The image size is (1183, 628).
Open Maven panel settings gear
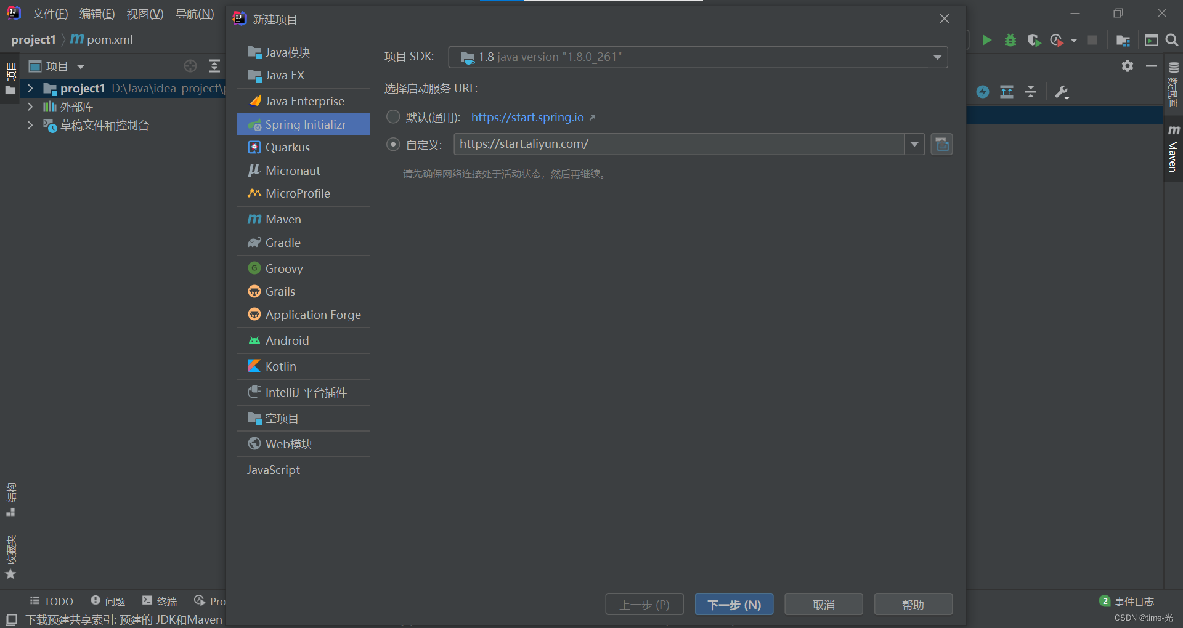coord(1128,66)
